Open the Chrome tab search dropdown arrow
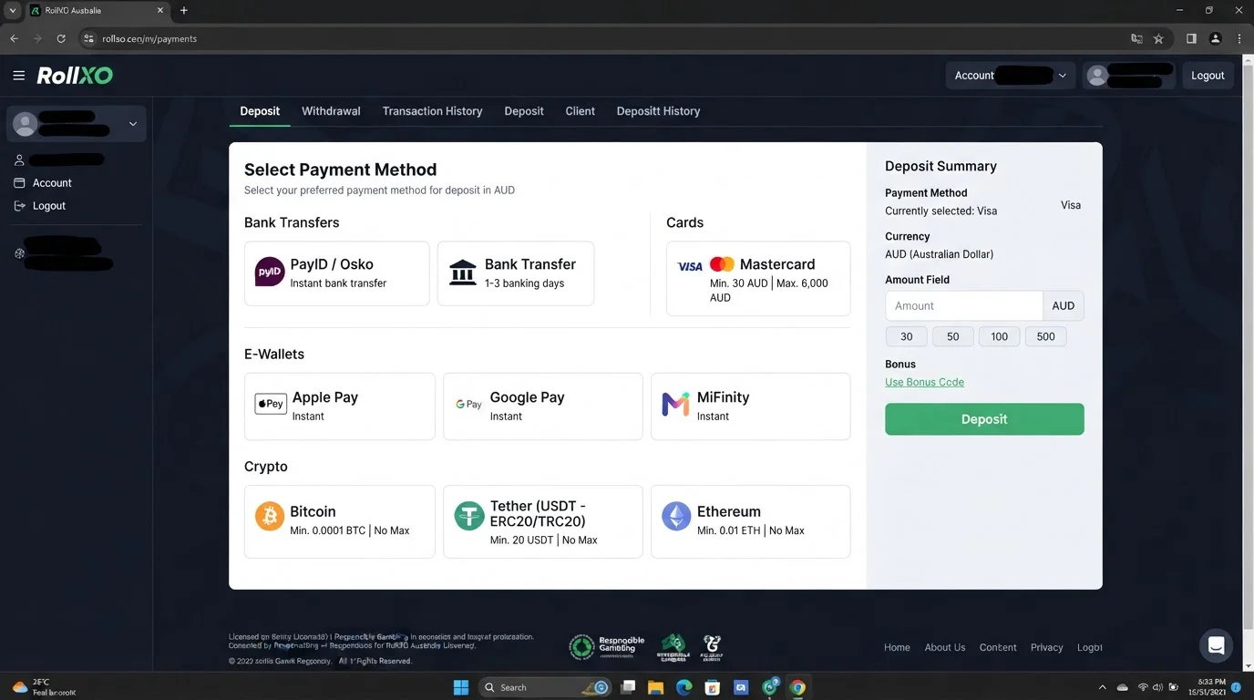Image resolution: width=1254 pixels, height=700 pixels. [x=13, y=10]
